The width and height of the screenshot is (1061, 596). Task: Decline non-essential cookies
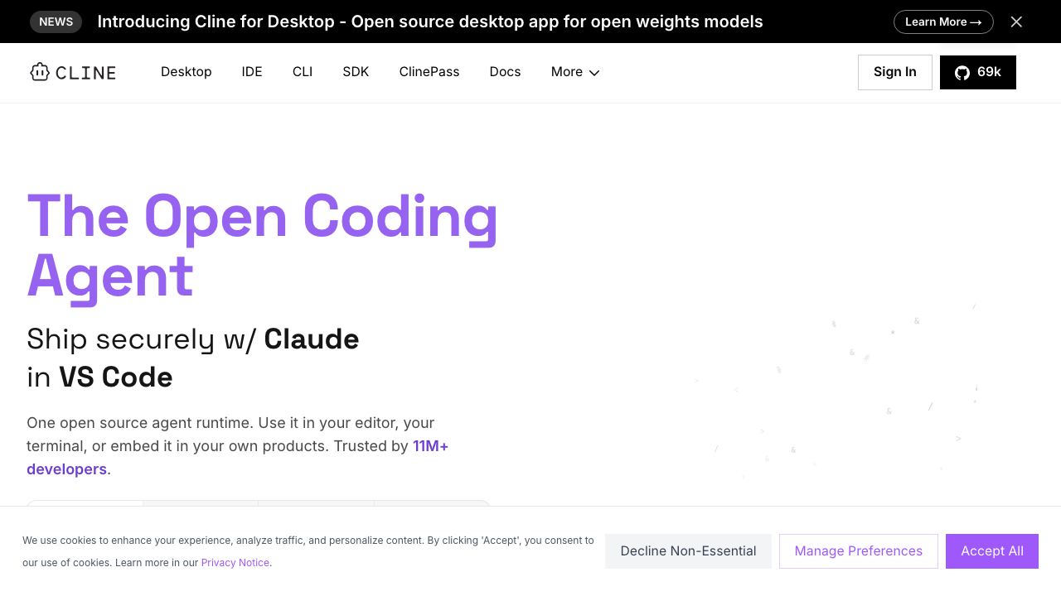(688, 551)
